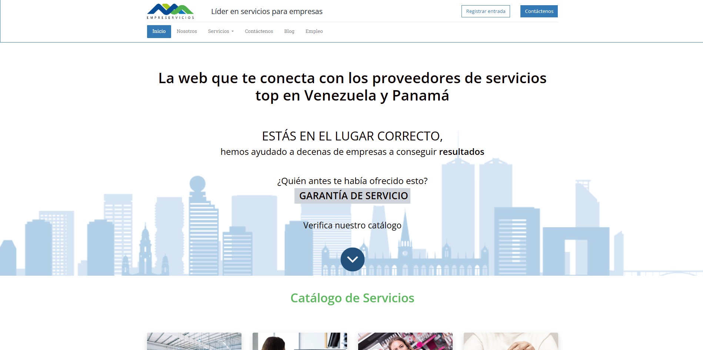Screen dimensions: 703x350
Task: Click the Líder en servicios para empresas tagline
Action: [x=267, y=11]
